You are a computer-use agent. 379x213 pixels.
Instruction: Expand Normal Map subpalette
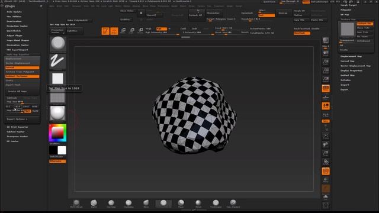(x=348, y=61)
